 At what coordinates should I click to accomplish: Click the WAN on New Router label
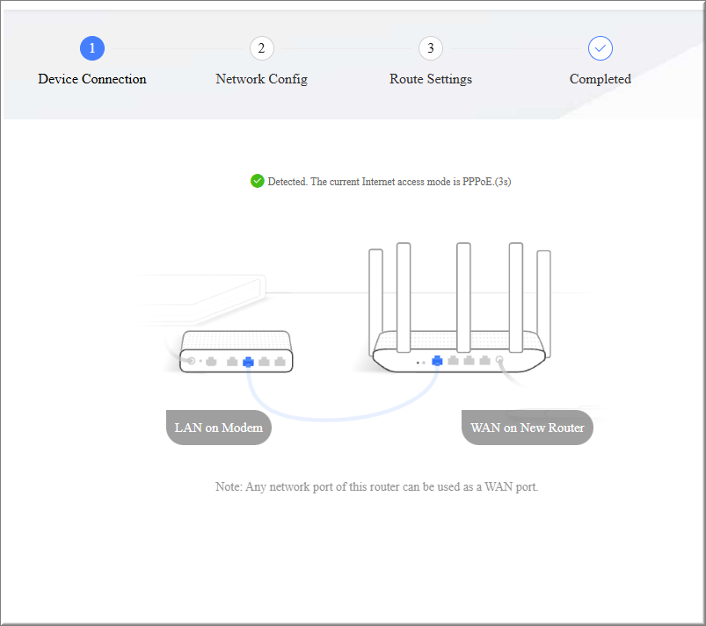click(528, 428)
